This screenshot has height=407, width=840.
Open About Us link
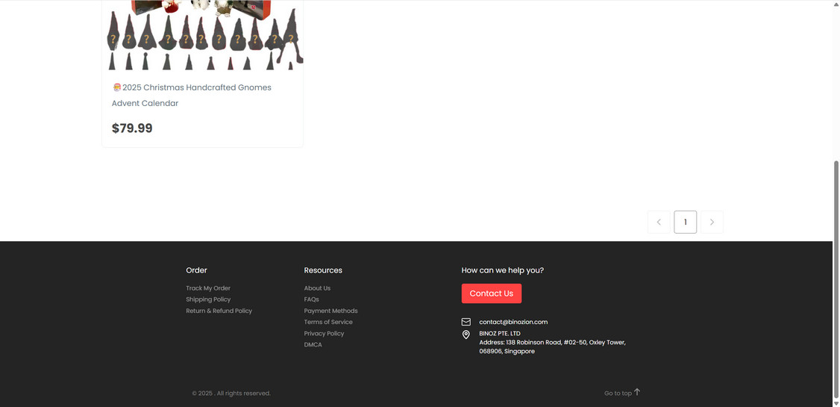(x=317, y=288)
